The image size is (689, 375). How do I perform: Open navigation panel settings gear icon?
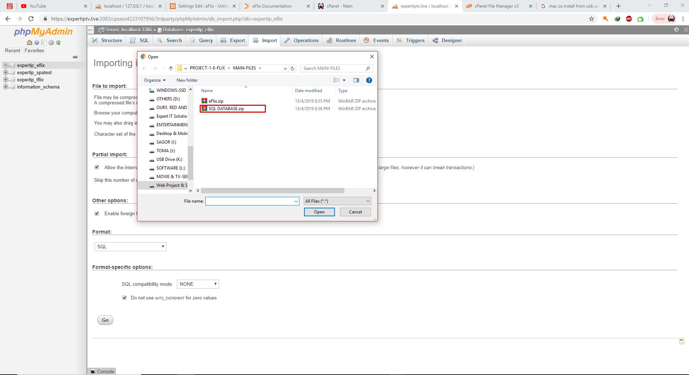[x=51, y=42]
